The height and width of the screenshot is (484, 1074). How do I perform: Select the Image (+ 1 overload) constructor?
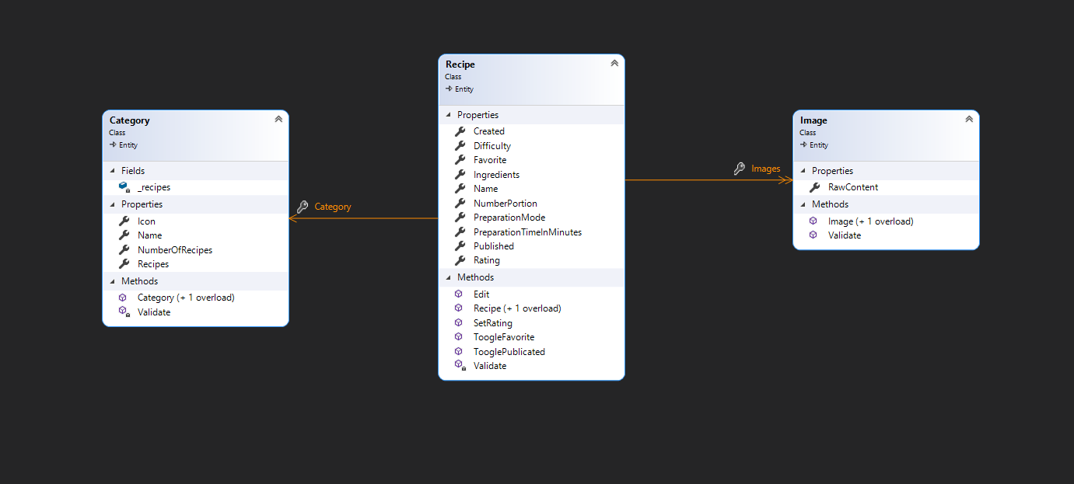pos(870,221)
